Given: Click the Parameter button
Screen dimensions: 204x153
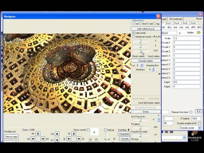Looking at the screenshot, I should coord(124,134).
